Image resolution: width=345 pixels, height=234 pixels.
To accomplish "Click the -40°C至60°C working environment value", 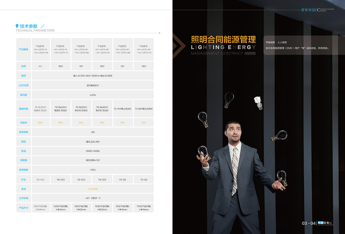I will (93, 198).
